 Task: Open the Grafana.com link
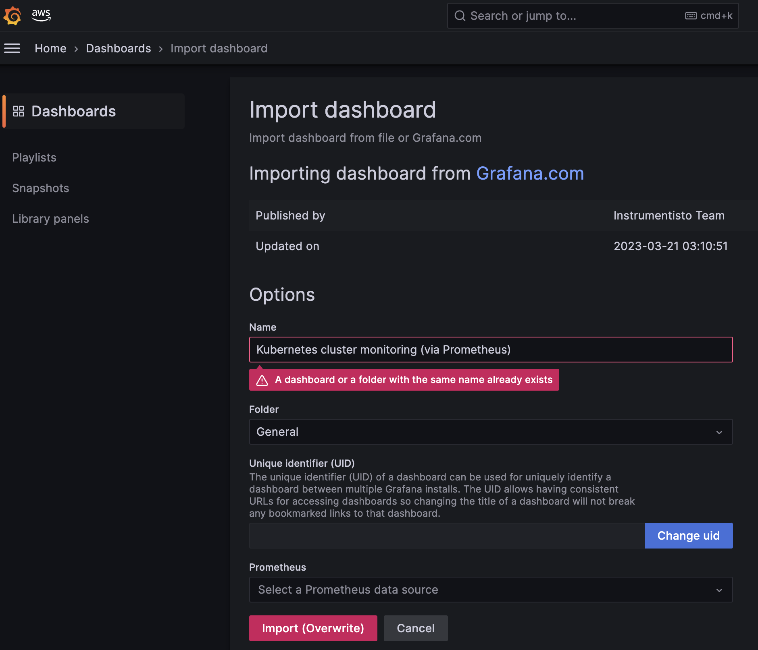click(x=530, y=174)
